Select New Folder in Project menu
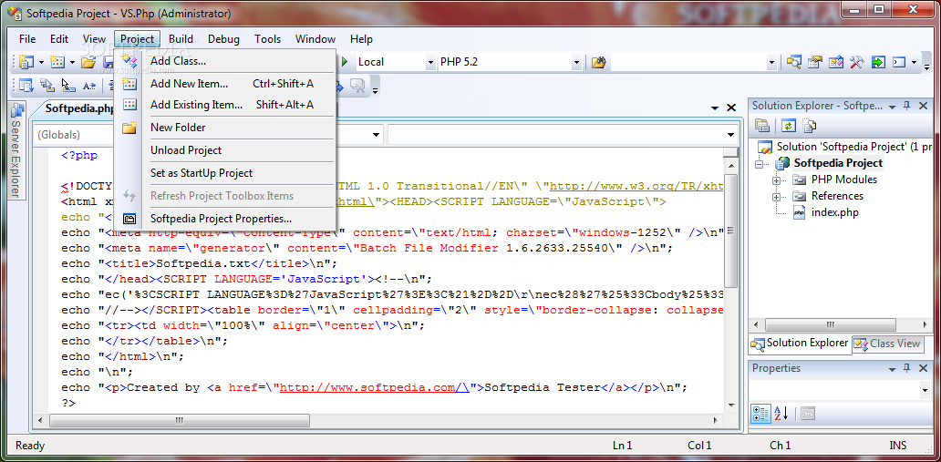941x462 pixels. coord(224,128)
